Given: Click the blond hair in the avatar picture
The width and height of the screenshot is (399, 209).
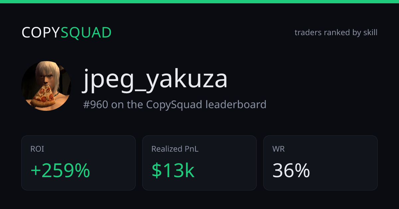Looking at the screenshot, I should 47,71.
